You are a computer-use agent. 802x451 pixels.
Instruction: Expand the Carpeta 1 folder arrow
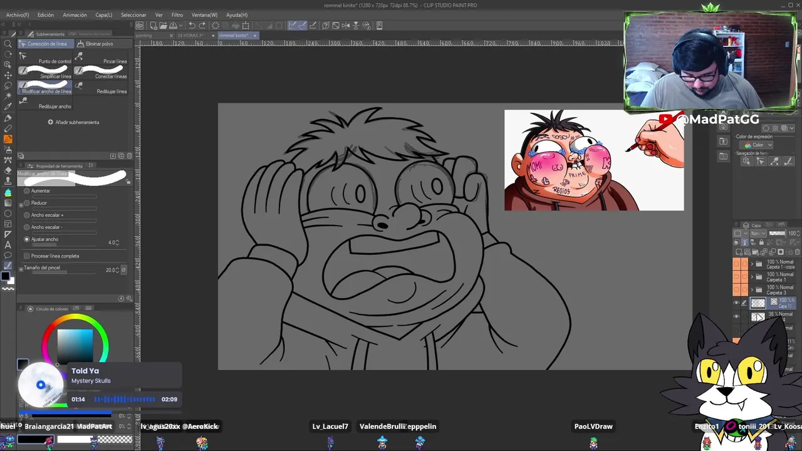coord(753,277)
